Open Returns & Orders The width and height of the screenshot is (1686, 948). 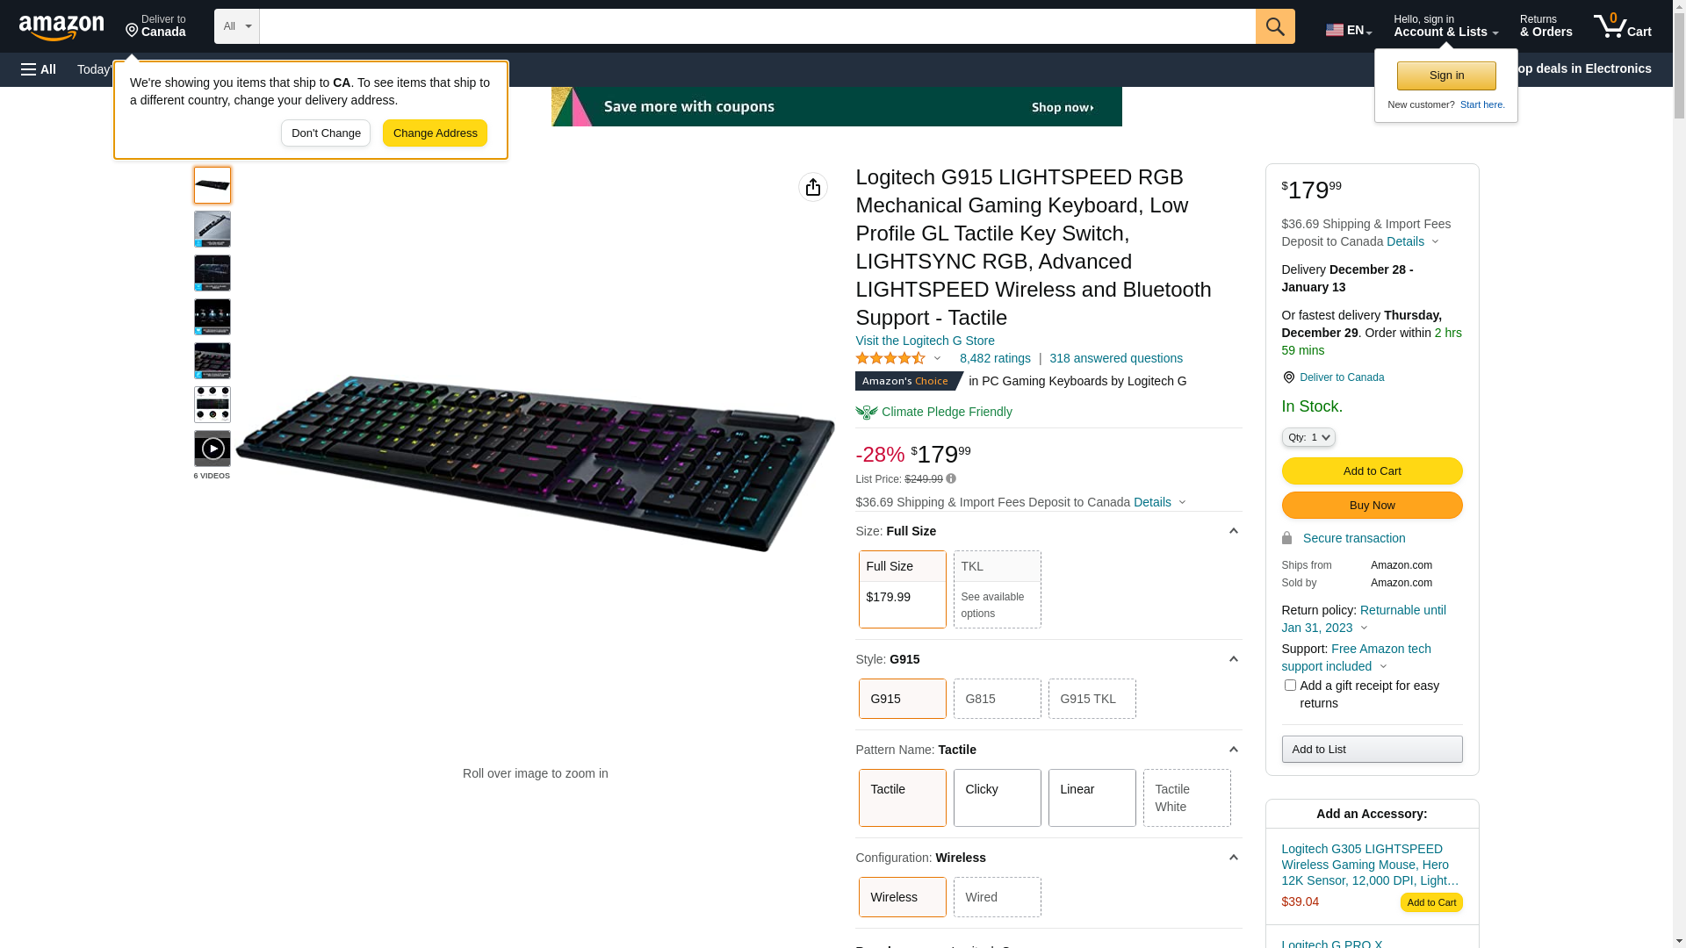[x=1545, y=26]
